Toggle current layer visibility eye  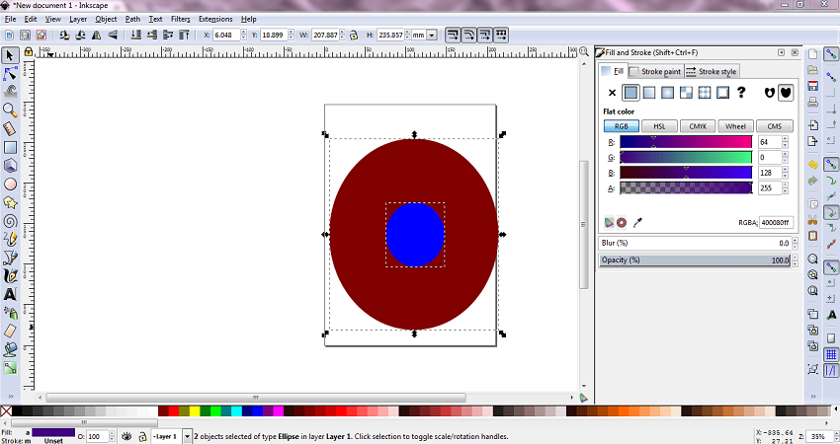click(x=126, y=436)
